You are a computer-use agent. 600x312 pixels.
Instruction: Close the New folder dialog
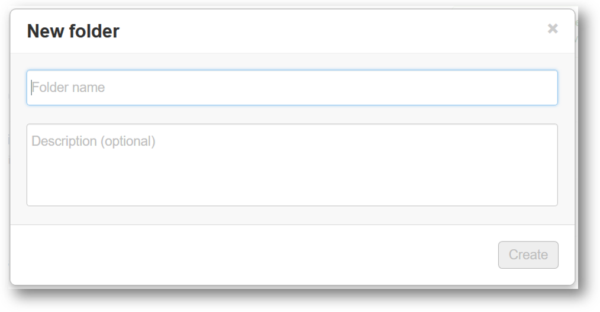coord(553,28)
